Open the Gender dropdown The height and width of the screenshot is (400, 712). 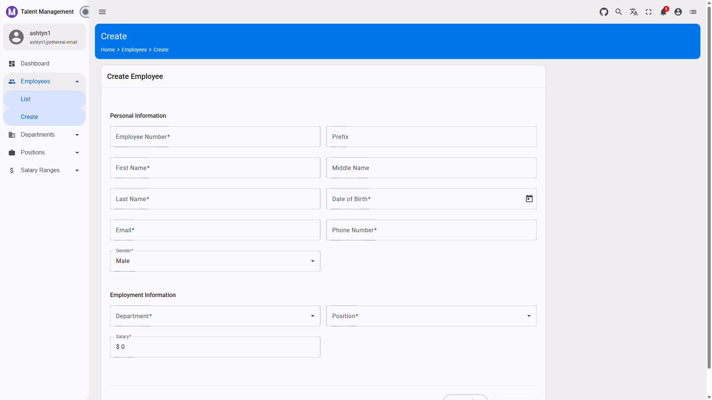pyautogui.click(x=312, y=261)
